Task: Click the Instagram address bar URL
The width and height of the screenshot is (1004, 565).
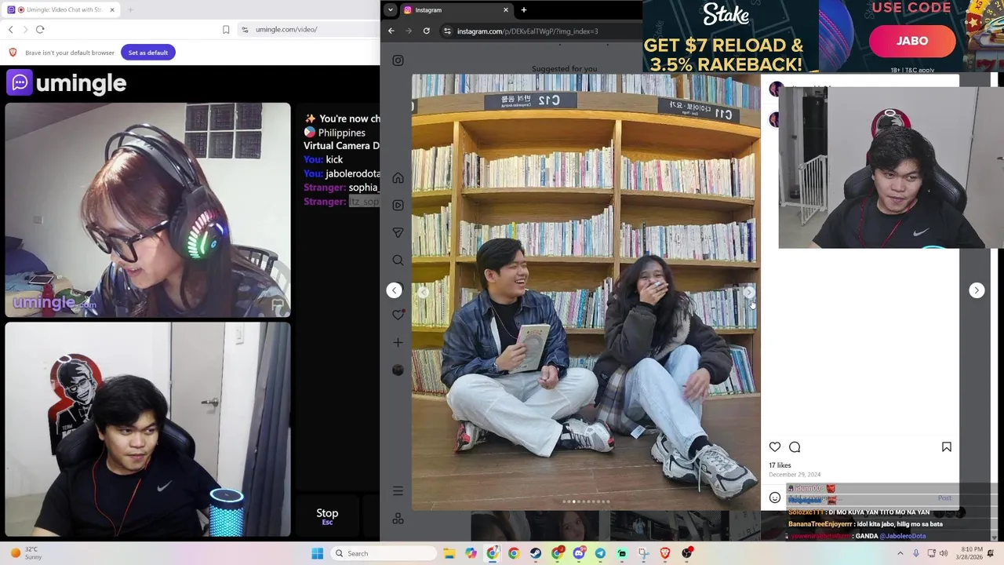Action: click(527, 31)
